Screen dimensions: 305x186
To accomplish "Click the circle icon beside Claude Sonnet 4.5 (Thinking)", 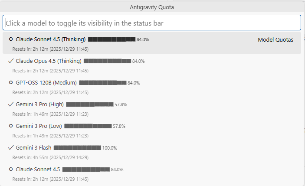I will [x=11, y=39].
